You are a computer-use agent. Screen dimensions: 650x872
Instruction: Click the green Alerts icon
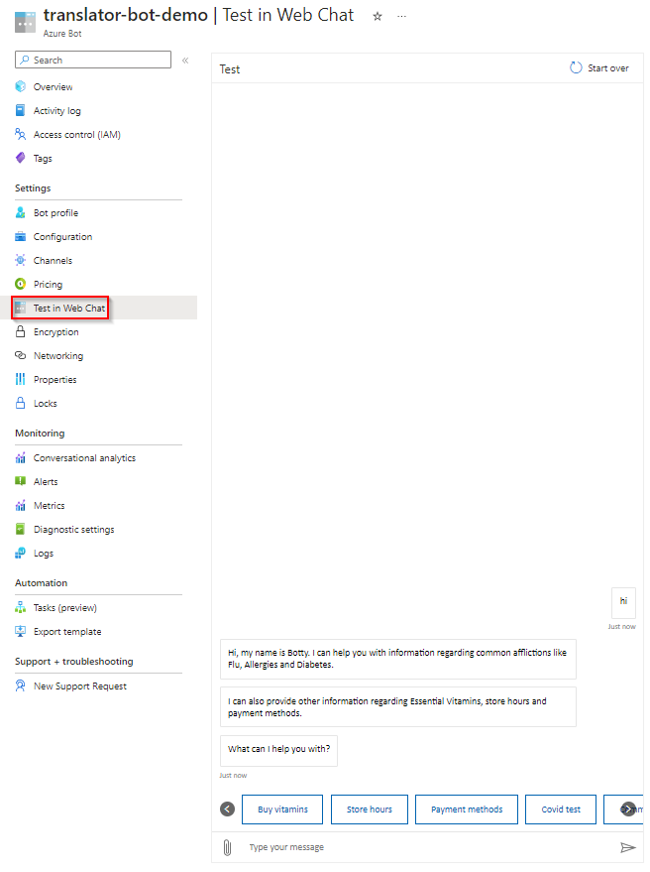21,481
